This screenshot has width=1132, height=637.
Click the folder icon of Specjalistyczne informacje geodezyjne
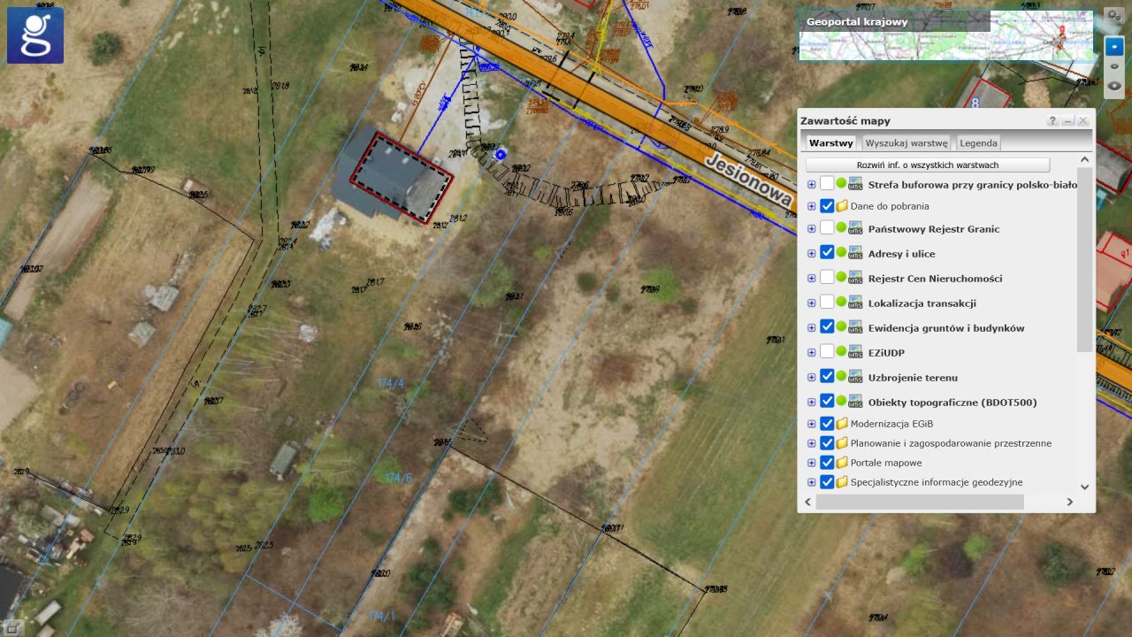[x=842, y=482]
